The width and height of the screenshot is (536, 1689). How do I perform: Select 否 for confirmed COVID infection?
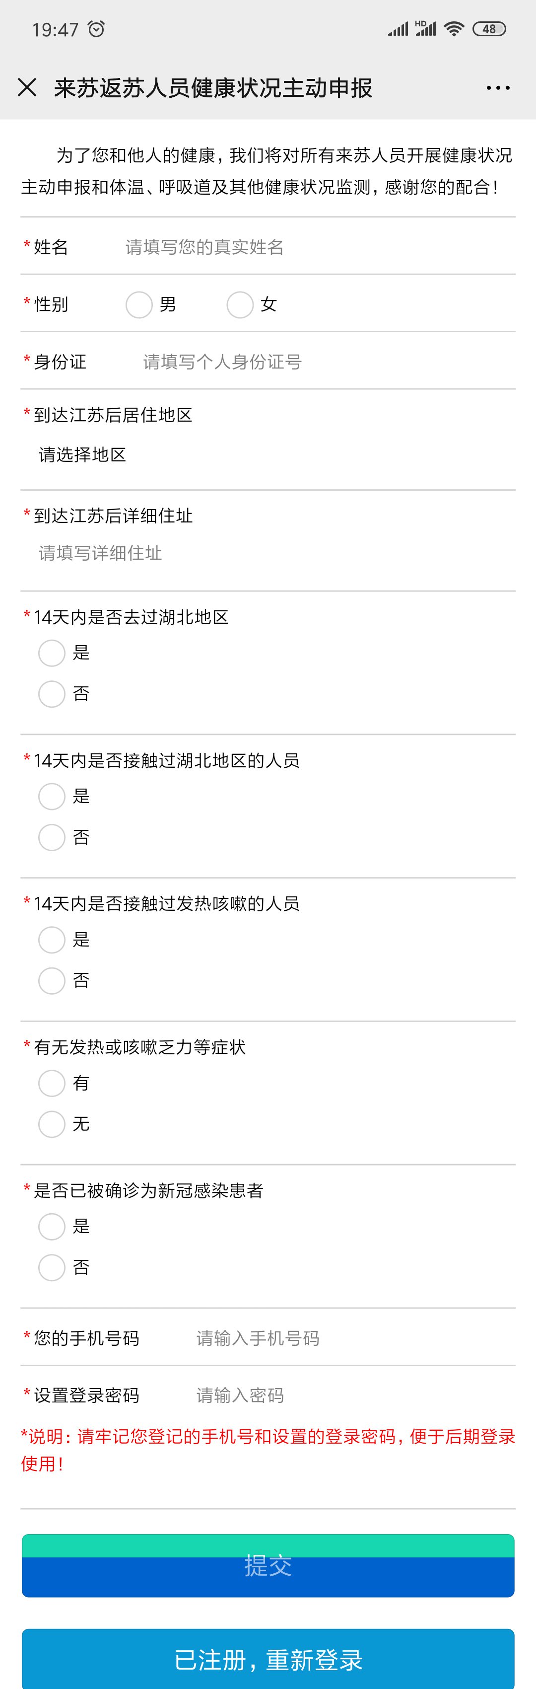(x=52, y=1267)
